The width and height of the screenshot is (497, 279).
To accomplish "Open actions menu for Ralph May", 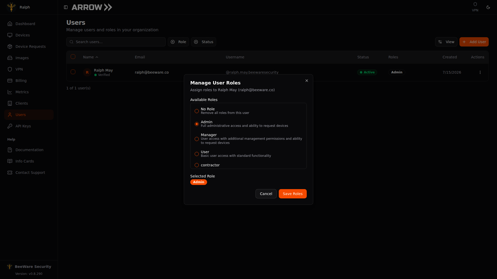I will tap(480, 72).
